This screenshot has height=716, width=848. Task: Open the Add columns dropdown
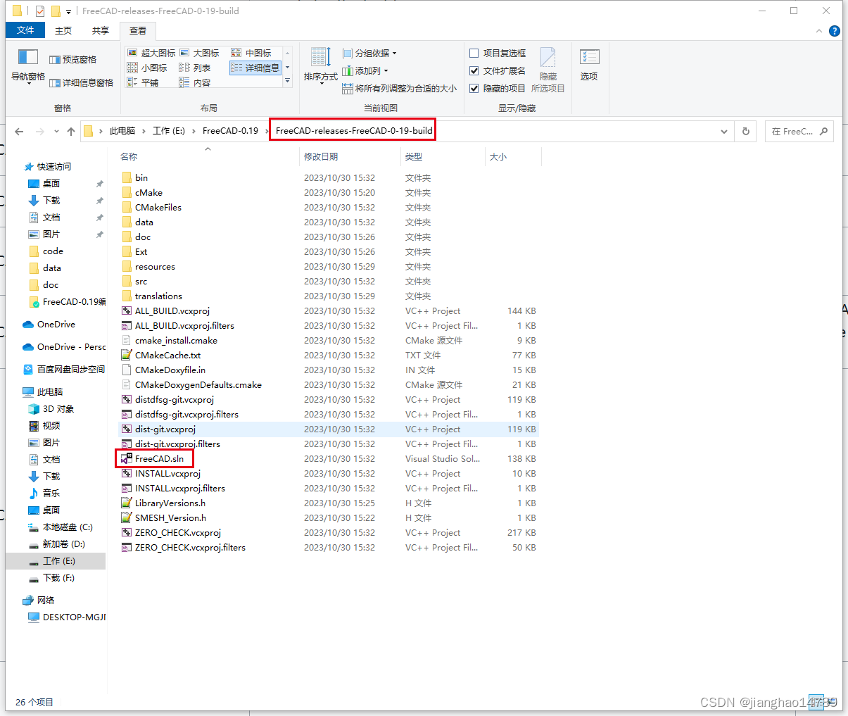tap(365, 70)
